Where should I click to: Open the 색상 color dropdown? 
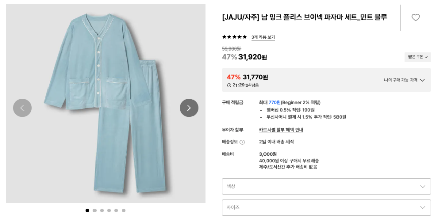point(326,186)
